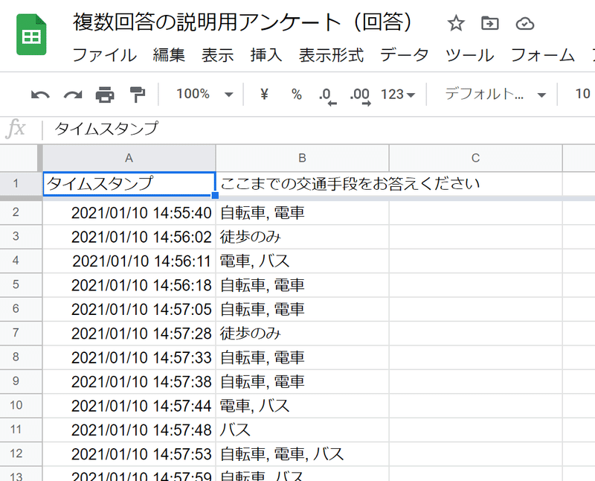This screenshot has height=481, width=595.
Task: Select cell with 2021/01/10 14:57:28
Action: [129, 334]
